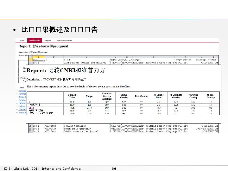Click the 'This is the summary report' note
228x171 pixels.
point(79,86)
